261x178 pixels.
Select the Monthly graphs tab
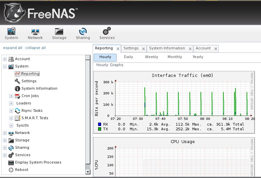pos(175,57)
